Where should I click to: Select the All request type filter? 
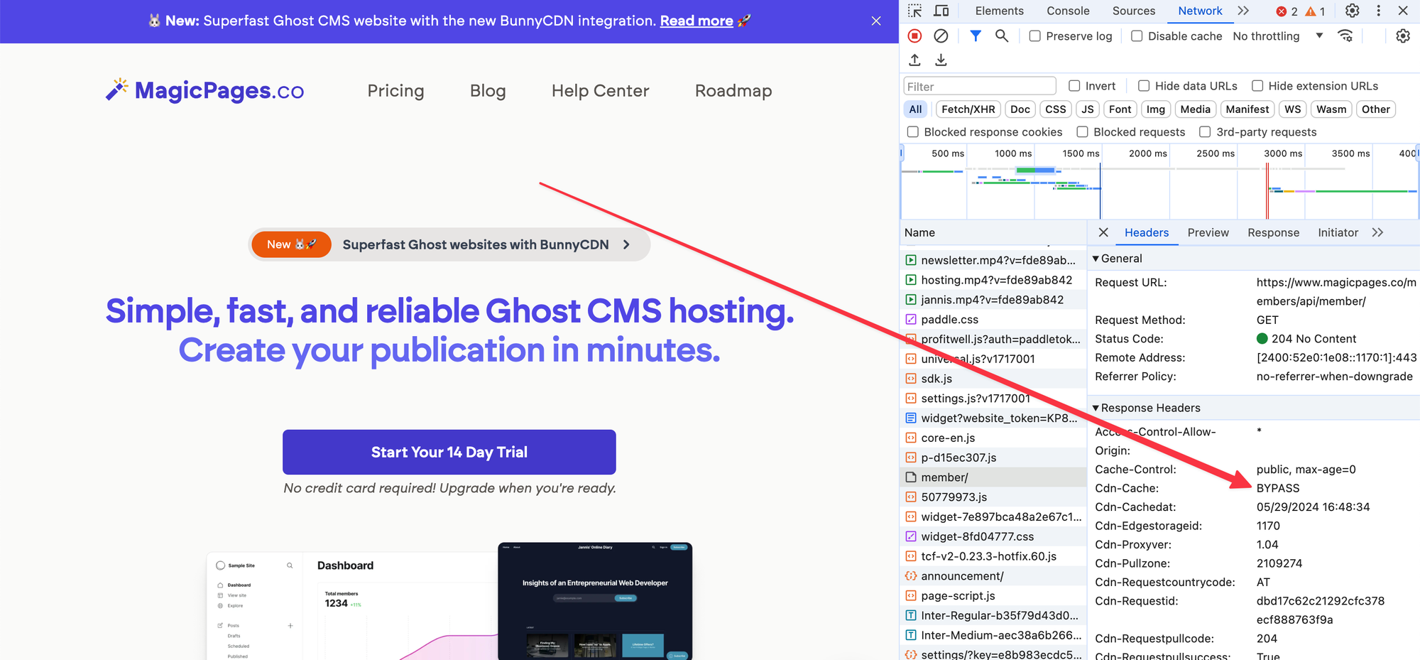[916, 109]
